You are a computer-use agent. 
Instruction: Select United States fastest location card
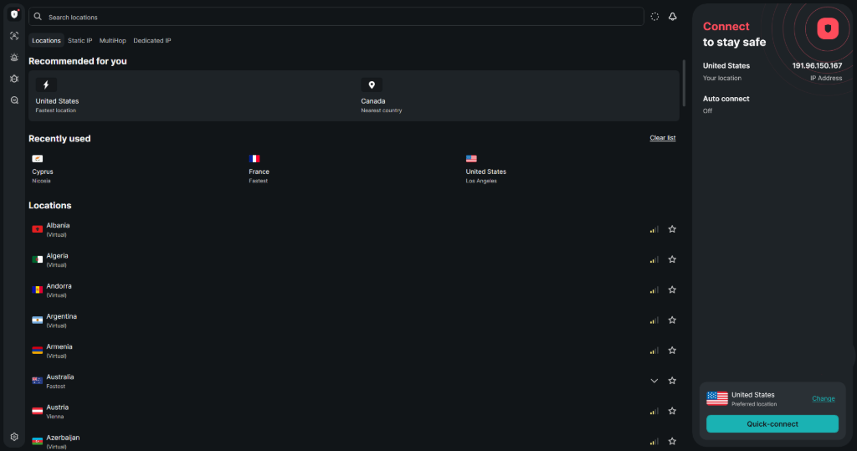(192, 95)
